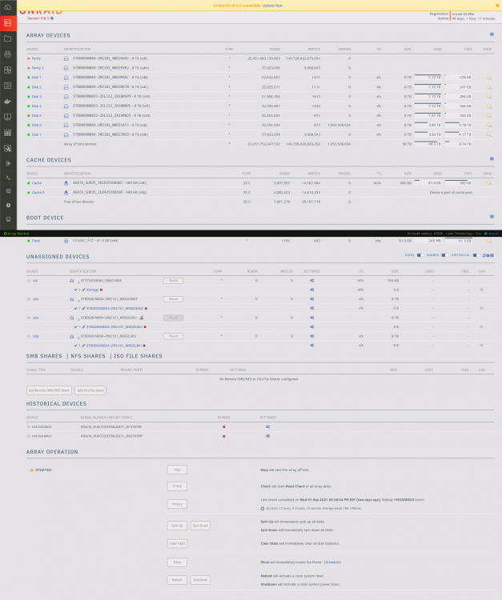Open the Parity 2 device link
The width and height of the screenshot is (502, 600).
pyautogui.click(x=38, y=68)
